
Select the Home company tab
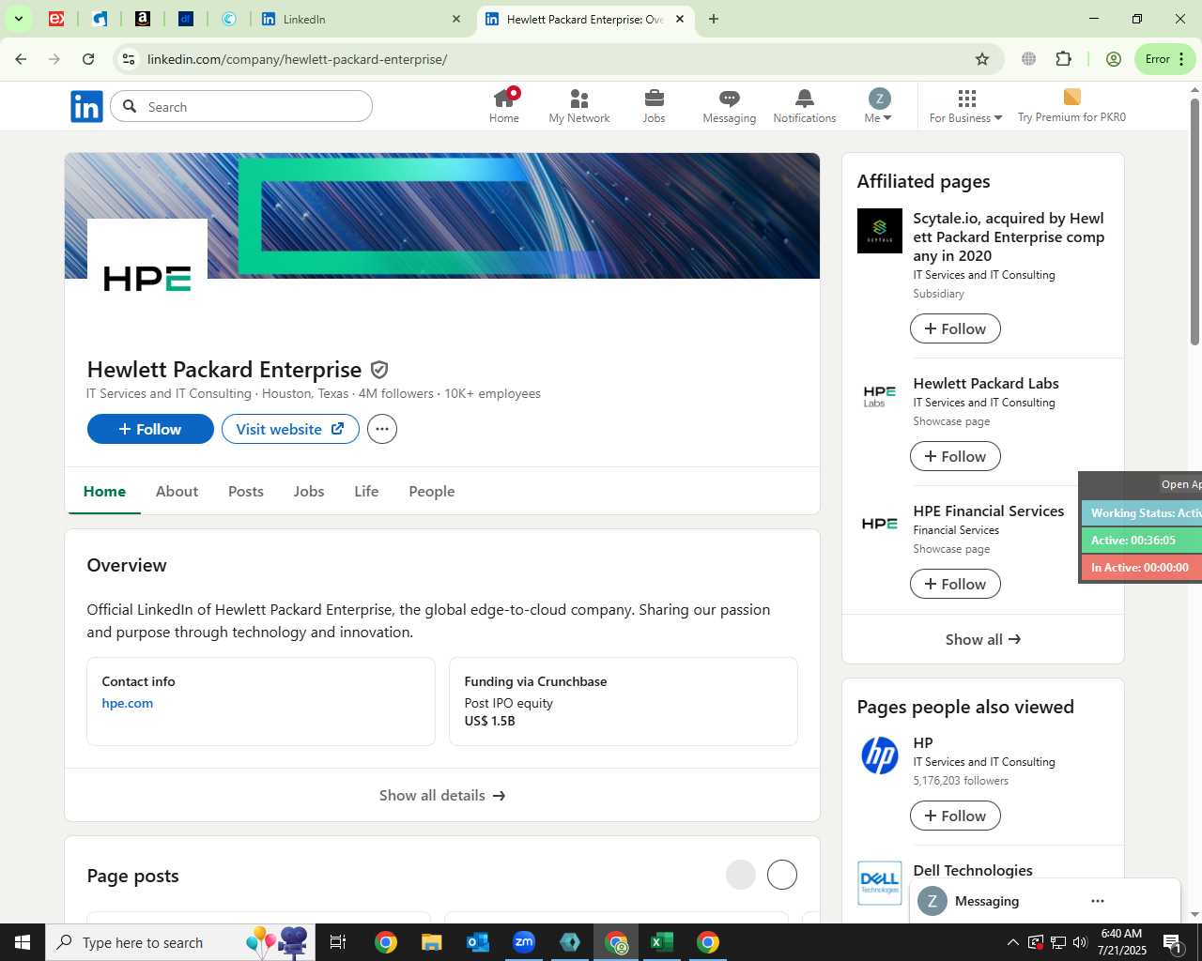[x=104, y=492]
